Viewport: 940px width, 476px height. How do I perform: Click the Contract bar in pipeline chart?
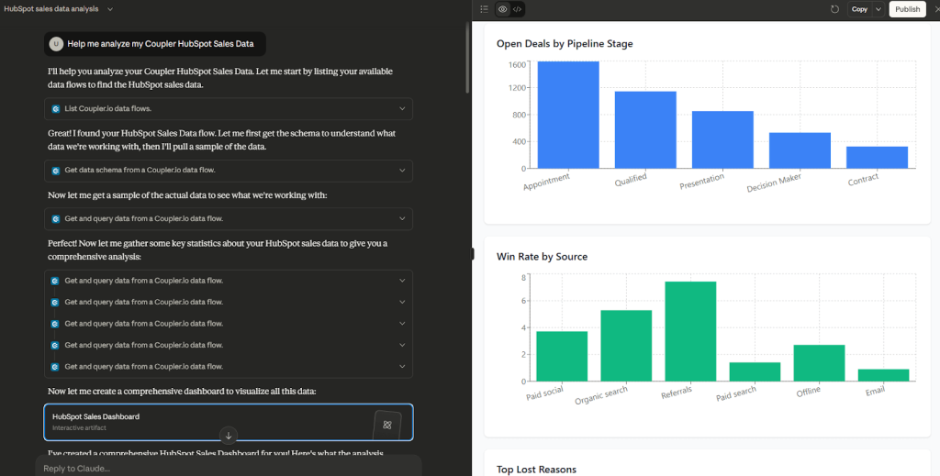[x=877, y=157]
